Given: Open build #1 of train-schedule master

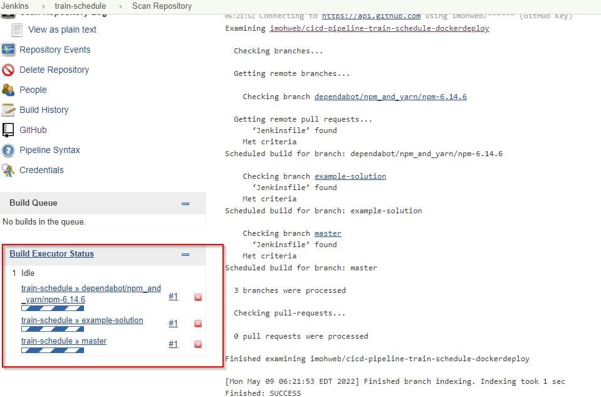Looking at the screenshot, I should (x=173, y=344).
